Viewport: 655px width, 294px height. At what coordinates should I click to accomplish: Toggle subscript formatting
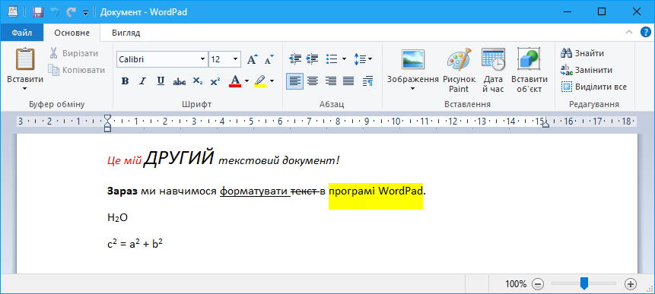click(198, 81)
